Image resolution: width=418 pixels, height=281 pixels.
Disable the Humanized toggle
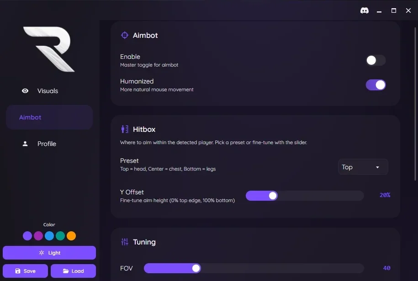point(376,85)
